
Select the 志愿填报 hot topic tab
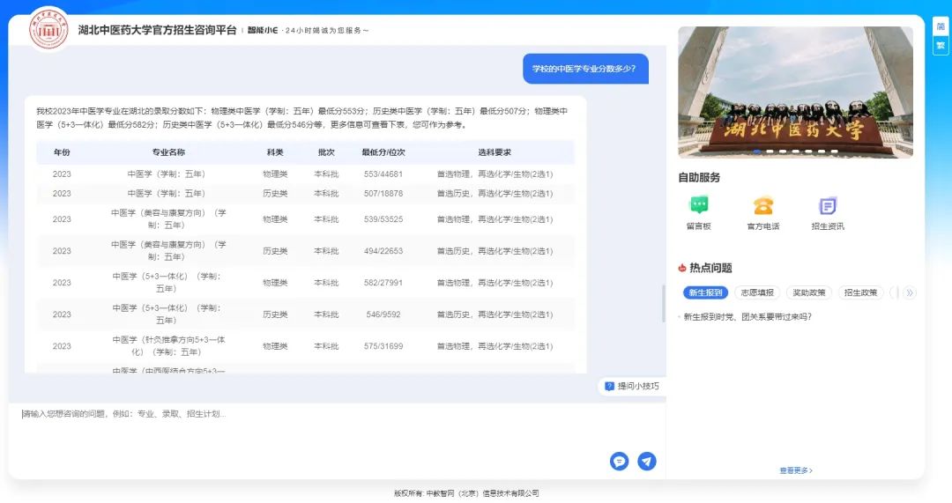[x=757, y=292]
